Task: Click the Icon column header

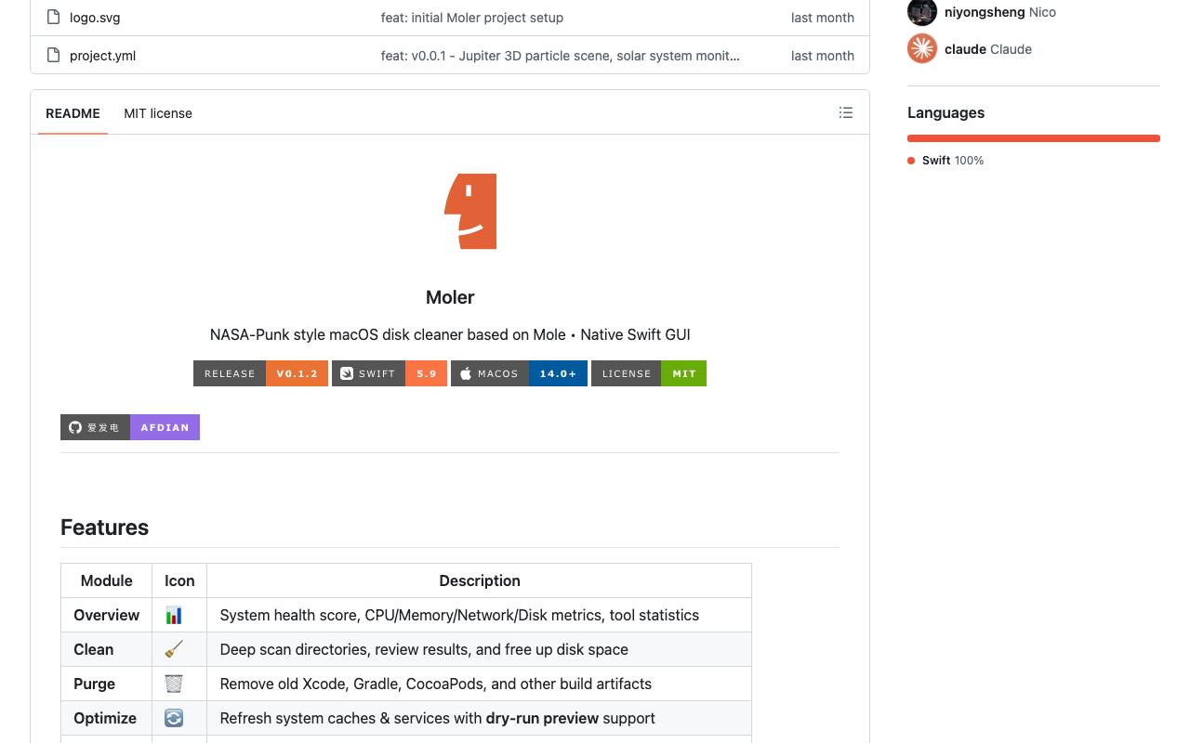Action: (x=179, y=580)
